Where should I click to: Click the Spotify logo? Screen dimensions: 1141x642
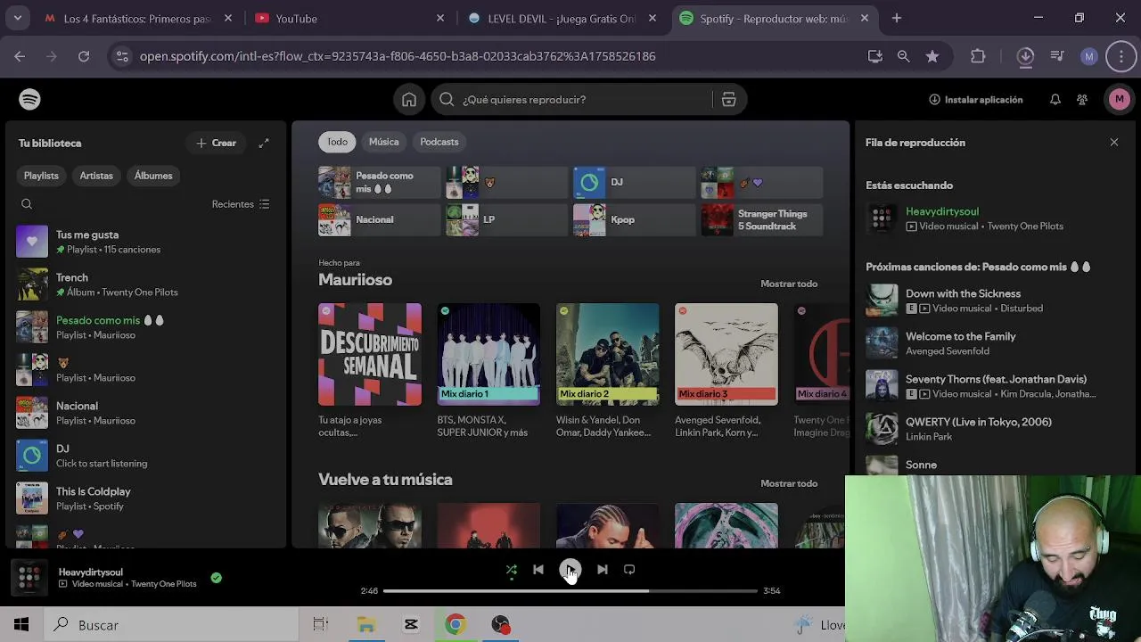pyautogui.click(x=29, y=99)
